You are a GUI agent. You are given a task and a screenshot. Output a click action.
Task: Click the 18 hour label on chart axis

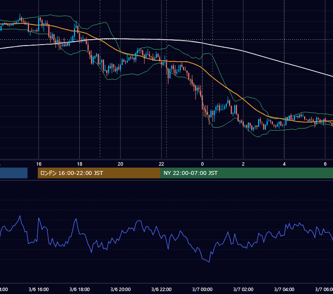pyautogui.click(x=80, y=164)
